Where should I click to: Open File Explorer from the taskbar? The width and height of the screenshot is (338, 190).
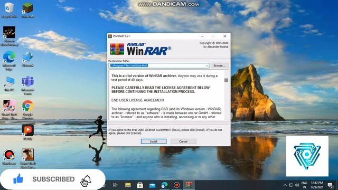click(x=128, y=185)
